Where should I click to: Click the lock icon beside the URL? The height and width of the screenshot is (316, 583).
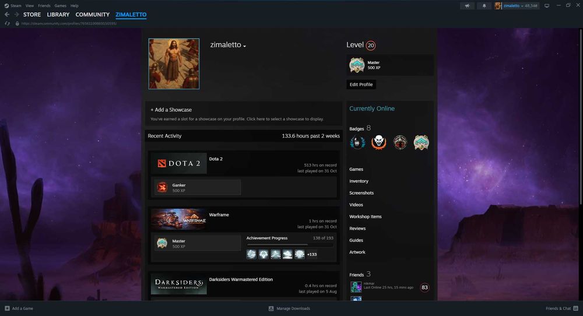(x=17, y=23)
